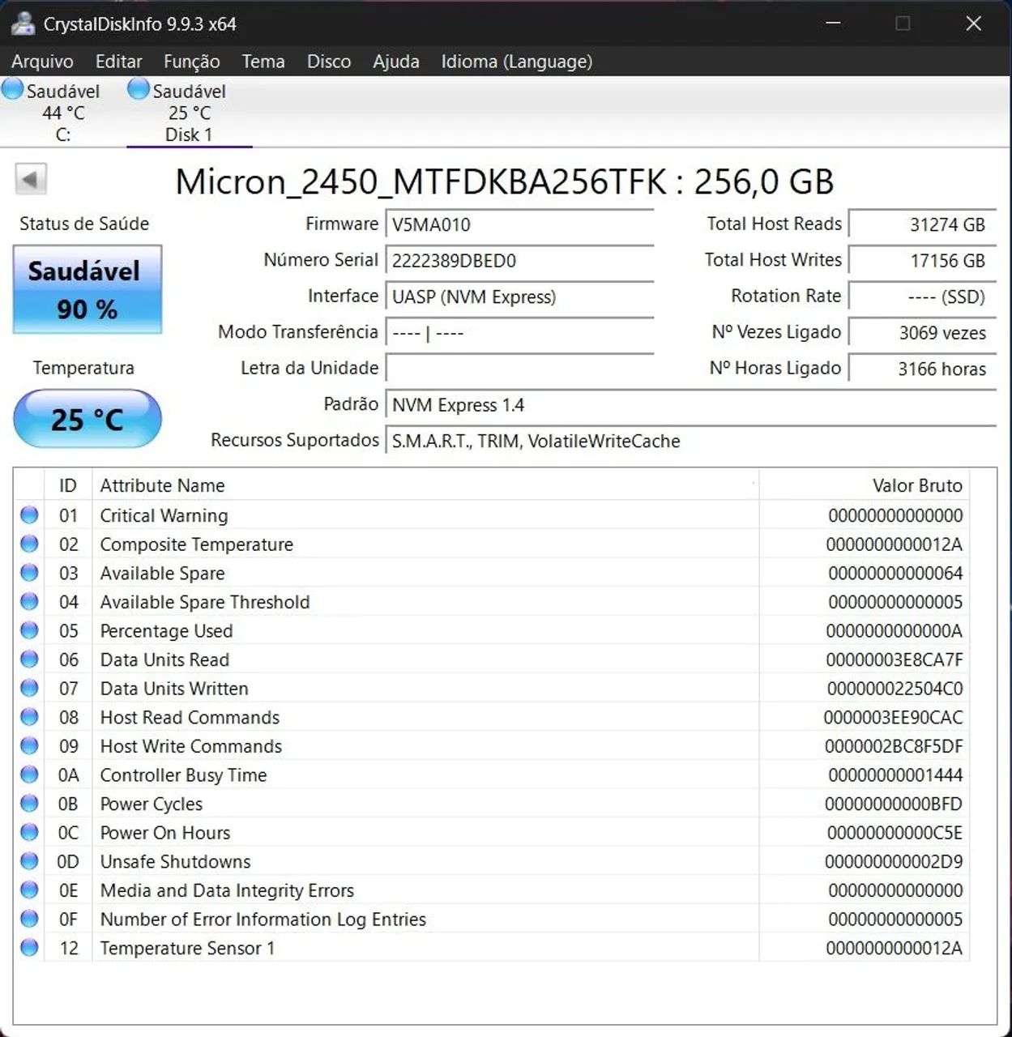This screenshot has width=1012, height=1037.
Task: Click the Interface field UASP (NVM Express)
Action: click(x=519, y=297)
